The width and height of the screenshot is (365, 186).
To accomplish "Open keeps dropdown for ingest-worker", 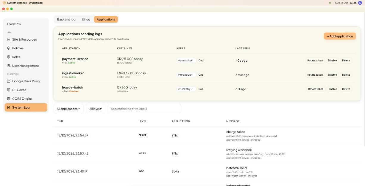I will (x=186, y=75).
